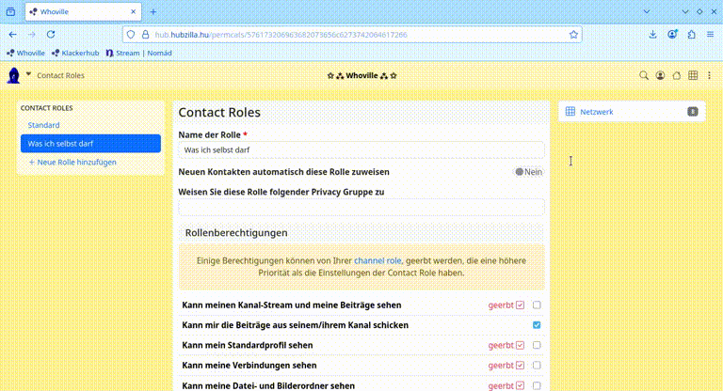Uncheck 'Kann mir die Beiträge' permission checkbox
This screenshot has width=723, height=391.
click(537, 325)
